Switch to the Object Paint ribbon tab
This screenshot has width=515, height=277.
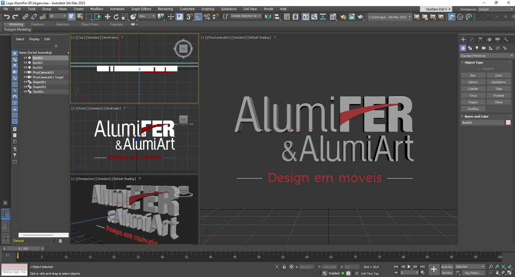89,24
